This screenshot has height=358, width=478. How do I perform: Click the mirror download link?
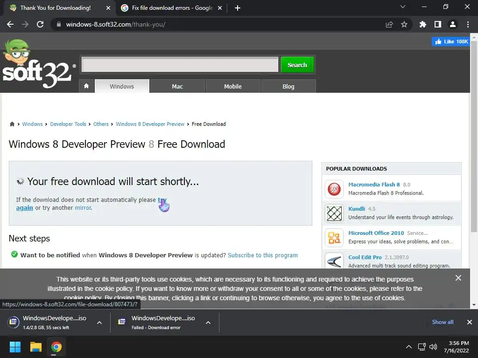[x=83, y=207]
